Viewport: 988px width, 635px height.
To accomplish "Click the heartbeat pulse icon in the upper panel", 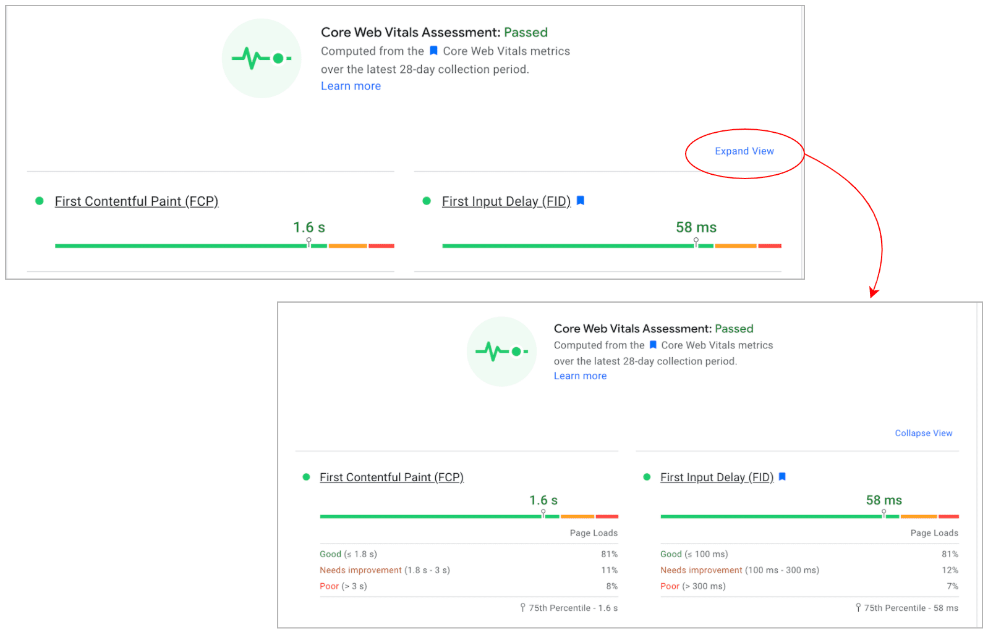I will [262, 59].
